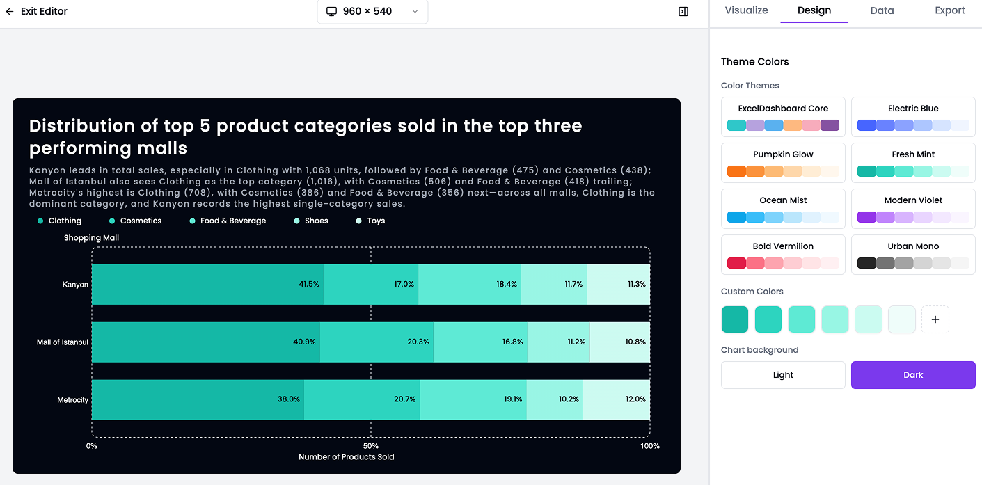The height and width of the screenshot is (485, 982).
Task: Add a new custom color with the plus icon
Action: pyautogui.click(x=935, y=319)
